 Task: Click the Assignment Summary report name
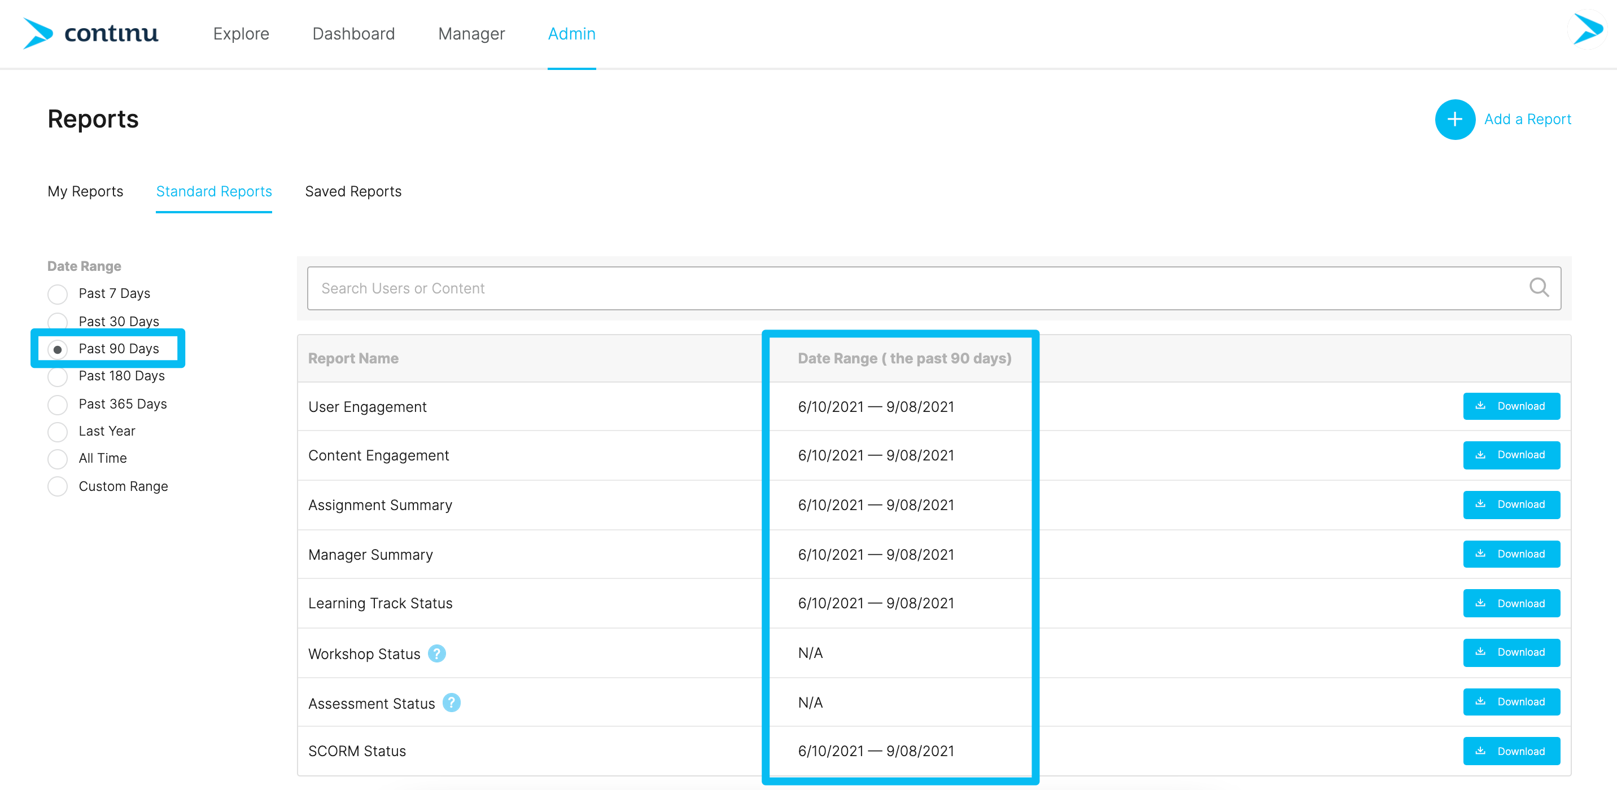380,505
